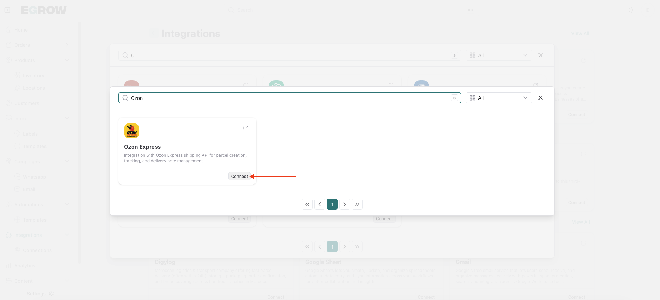The width and height of the screenshot is (660, 300).
Task: Click the Google Sheet card title in background
Action: [x=323, y=262]
